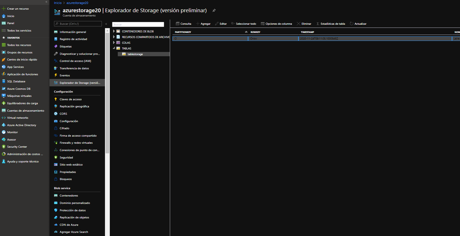Viewport: 460px width, 236px height.
Task: Open Replicación geográfica
Action: click(74, 106)
